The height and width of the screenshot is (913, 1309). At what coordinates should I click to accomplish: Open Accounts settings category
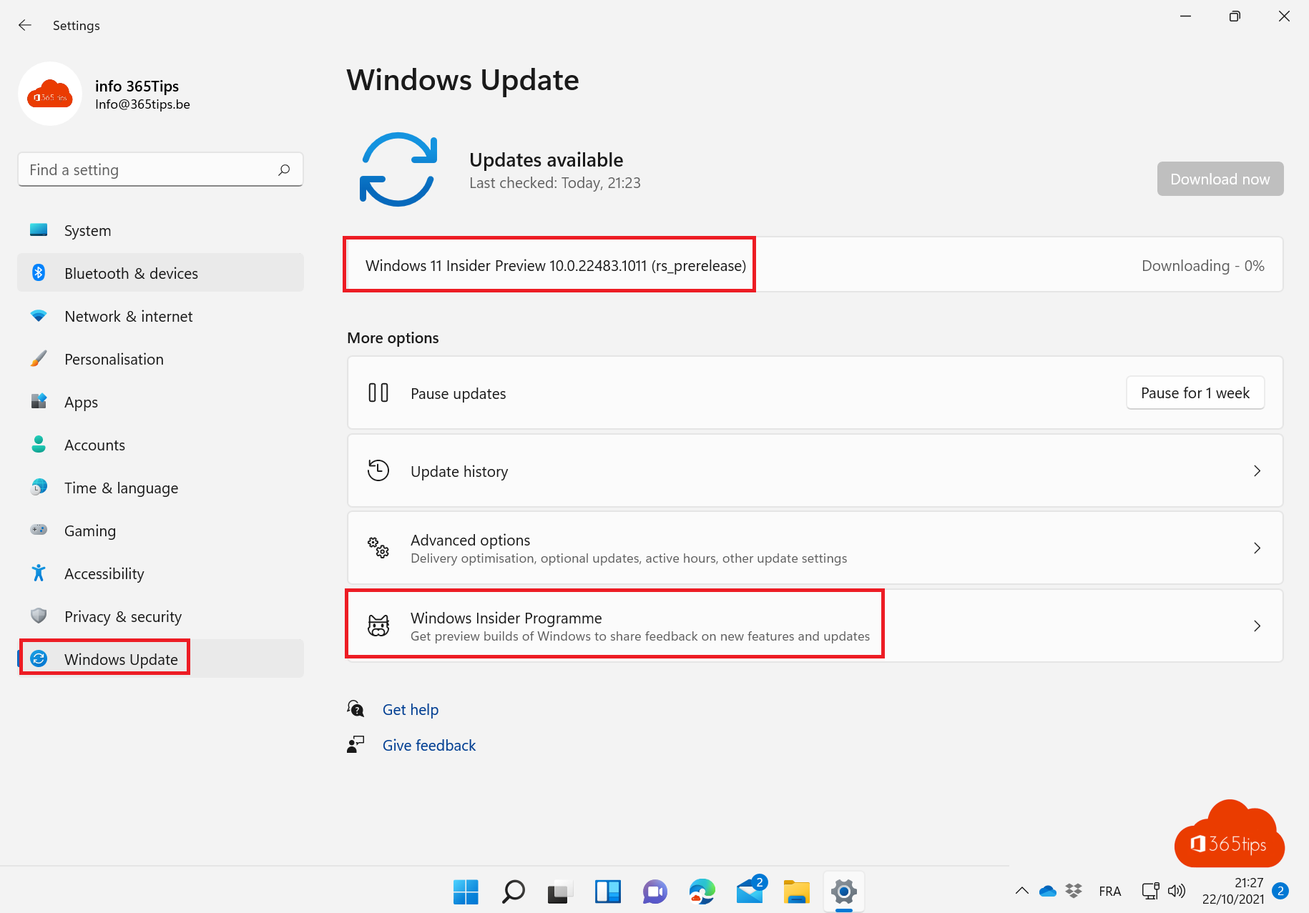160,445
